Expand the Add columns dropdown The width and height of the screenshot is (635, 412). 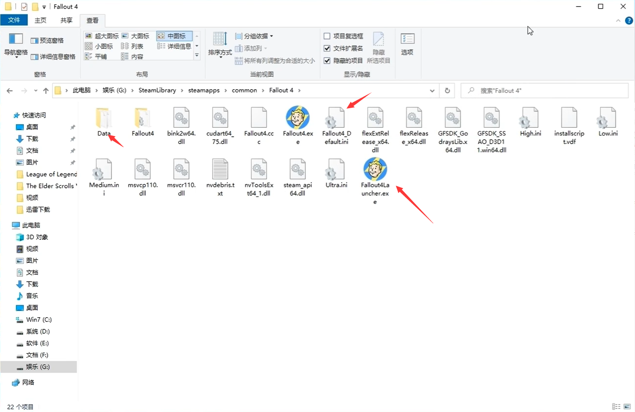pos(251,48)
